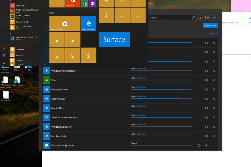251x167 pixels.
Task: Open the Skype desktop shortcut
Action: (29, 69)
